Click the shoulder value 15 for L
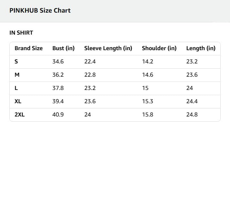This screenshot has width=230, height=211. click(145, 88)
